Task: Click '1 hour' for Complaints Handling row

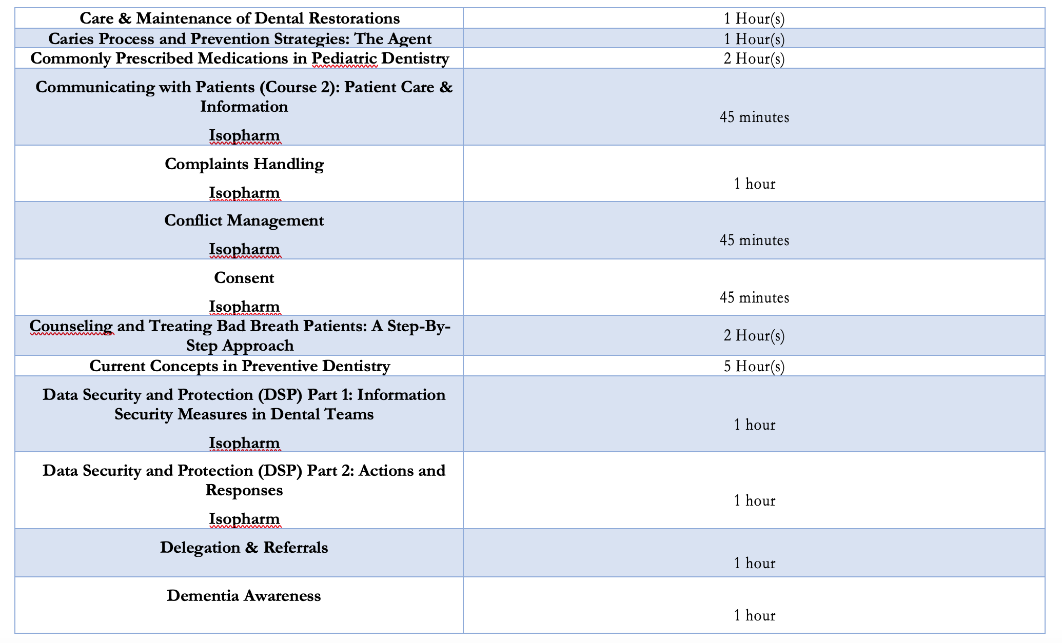Action: (x=754, y=184)
